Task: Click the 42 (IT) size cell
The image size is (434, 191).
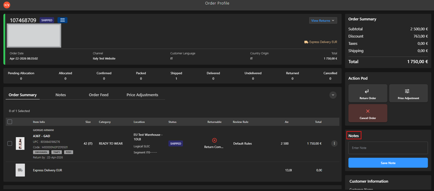Action: click(88, 144)
